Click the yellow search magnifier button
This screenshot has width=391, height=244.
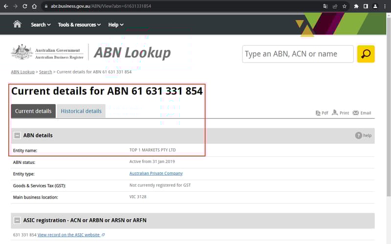point(366,54)
